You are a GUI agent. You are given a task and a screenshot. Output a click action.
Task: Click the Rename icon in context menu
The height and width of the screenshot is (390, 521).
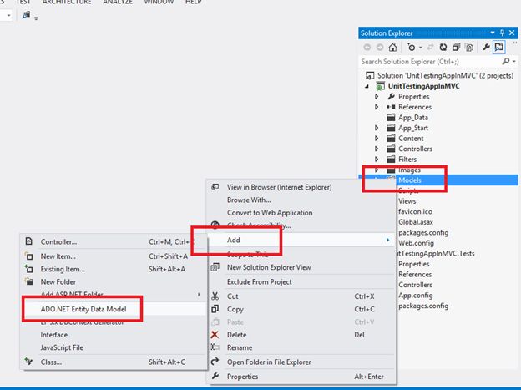click(215, 347)
